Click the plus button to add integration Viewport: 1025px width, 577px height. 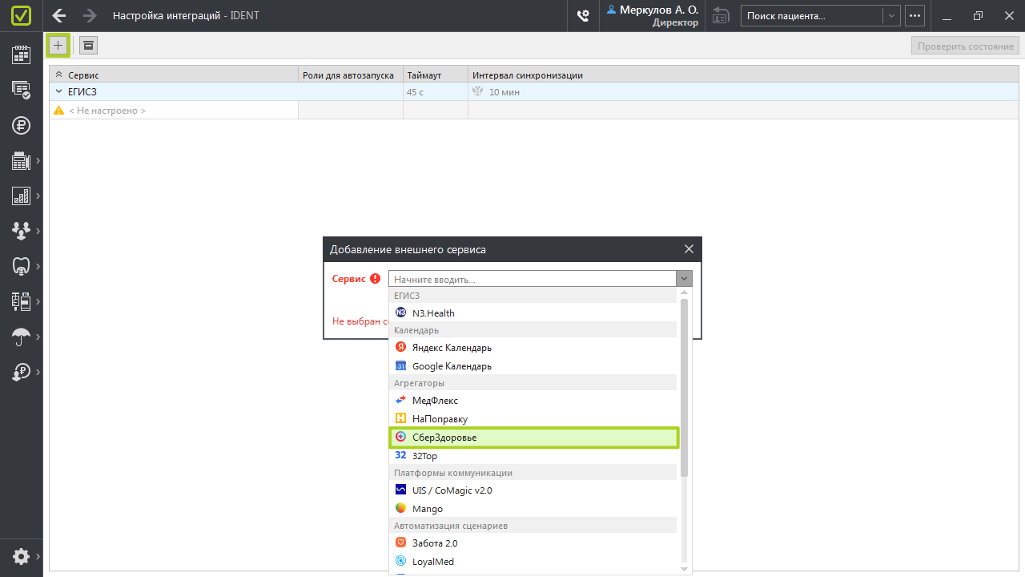pos(58,46)
